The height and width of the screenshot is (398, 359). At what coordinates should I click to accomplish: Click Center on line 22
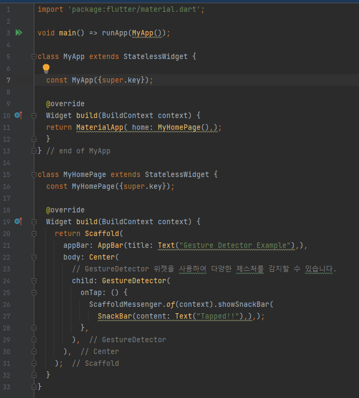point(102,257)
